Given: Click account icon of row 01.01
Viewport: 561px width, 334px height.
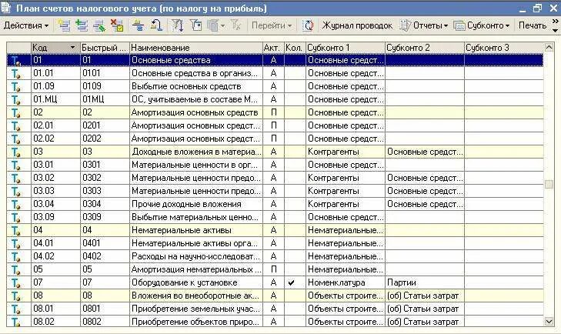Looking at the screenshot, I should tap(15, 73).
